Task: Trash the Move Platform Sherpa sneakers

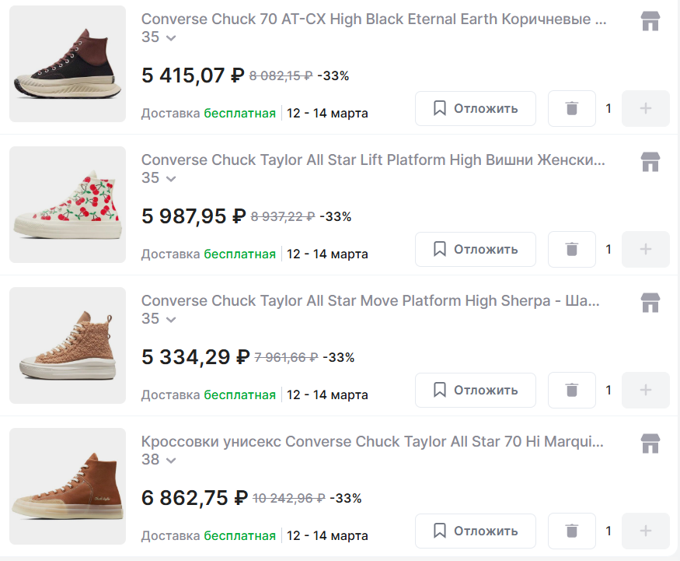Action: point(572,391)
